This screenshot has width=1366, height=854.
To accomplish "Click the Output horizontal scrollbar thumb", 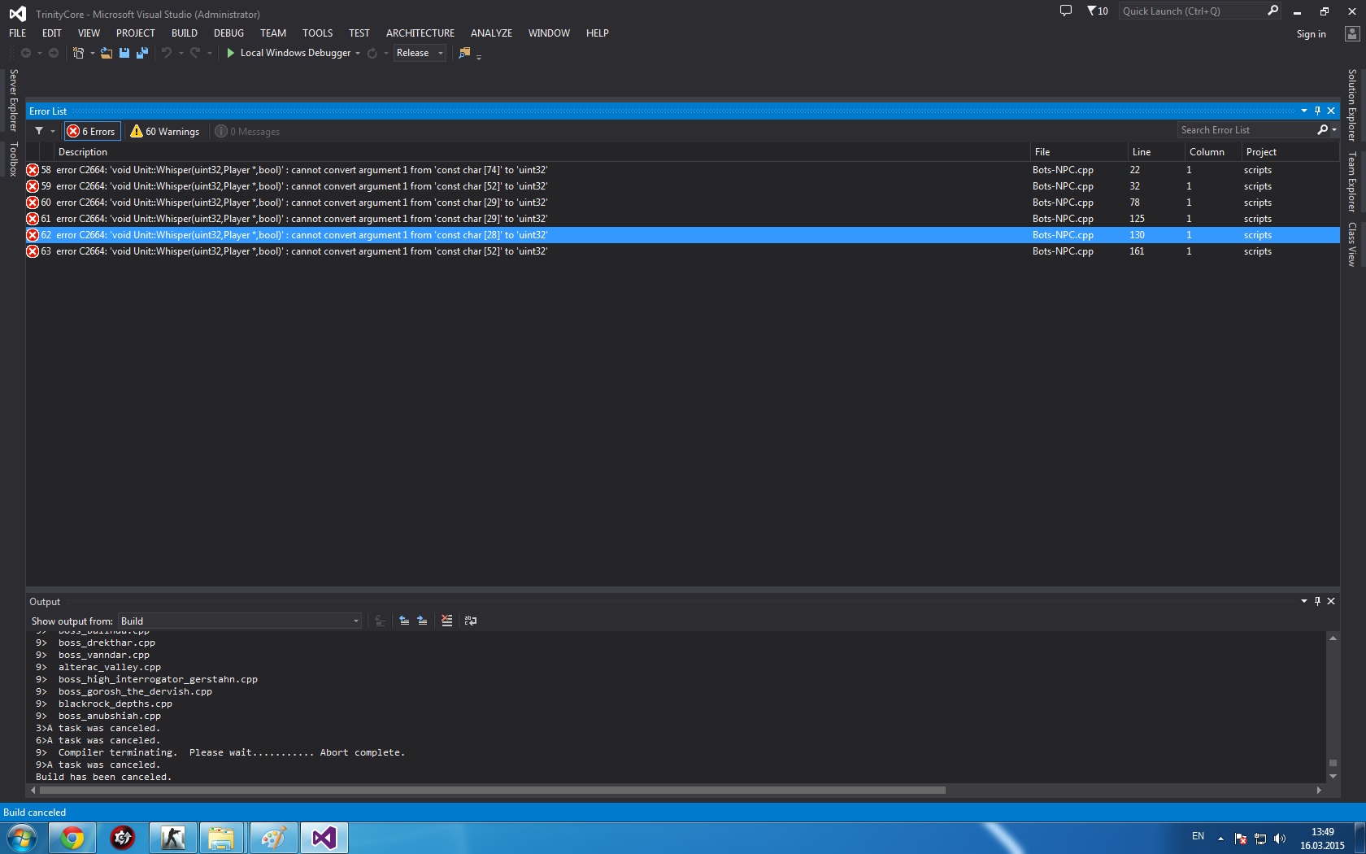I will coord(493,790).
